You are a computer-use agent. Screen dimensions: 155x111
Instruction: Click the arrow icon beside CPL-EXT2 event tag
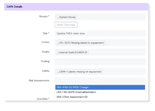click(58, 43)
